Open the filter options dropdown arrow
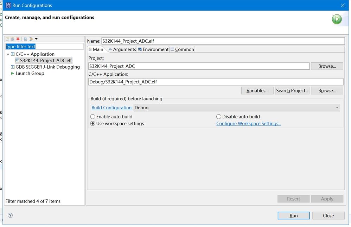Viewport: 351px width, 227px height. [36, 39]
